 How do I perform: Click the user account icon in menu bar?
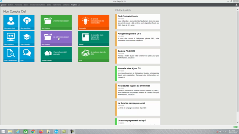click(236, 5)
